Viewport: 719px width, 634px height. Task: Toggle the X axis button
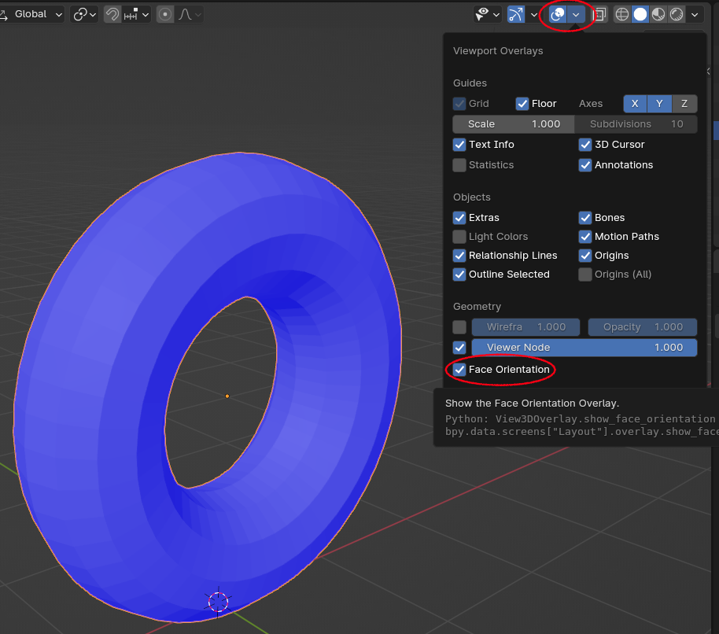635,104
